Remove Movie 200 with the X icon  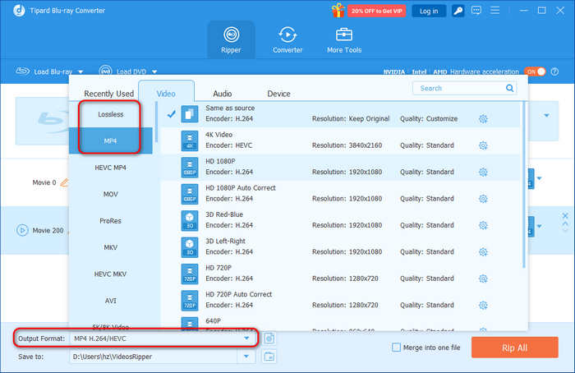point(565,215)
